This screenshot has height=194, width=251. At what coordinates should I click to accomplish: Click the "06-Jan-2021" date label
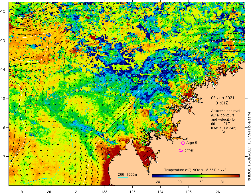pyautogui.click(x=222, y=98)
